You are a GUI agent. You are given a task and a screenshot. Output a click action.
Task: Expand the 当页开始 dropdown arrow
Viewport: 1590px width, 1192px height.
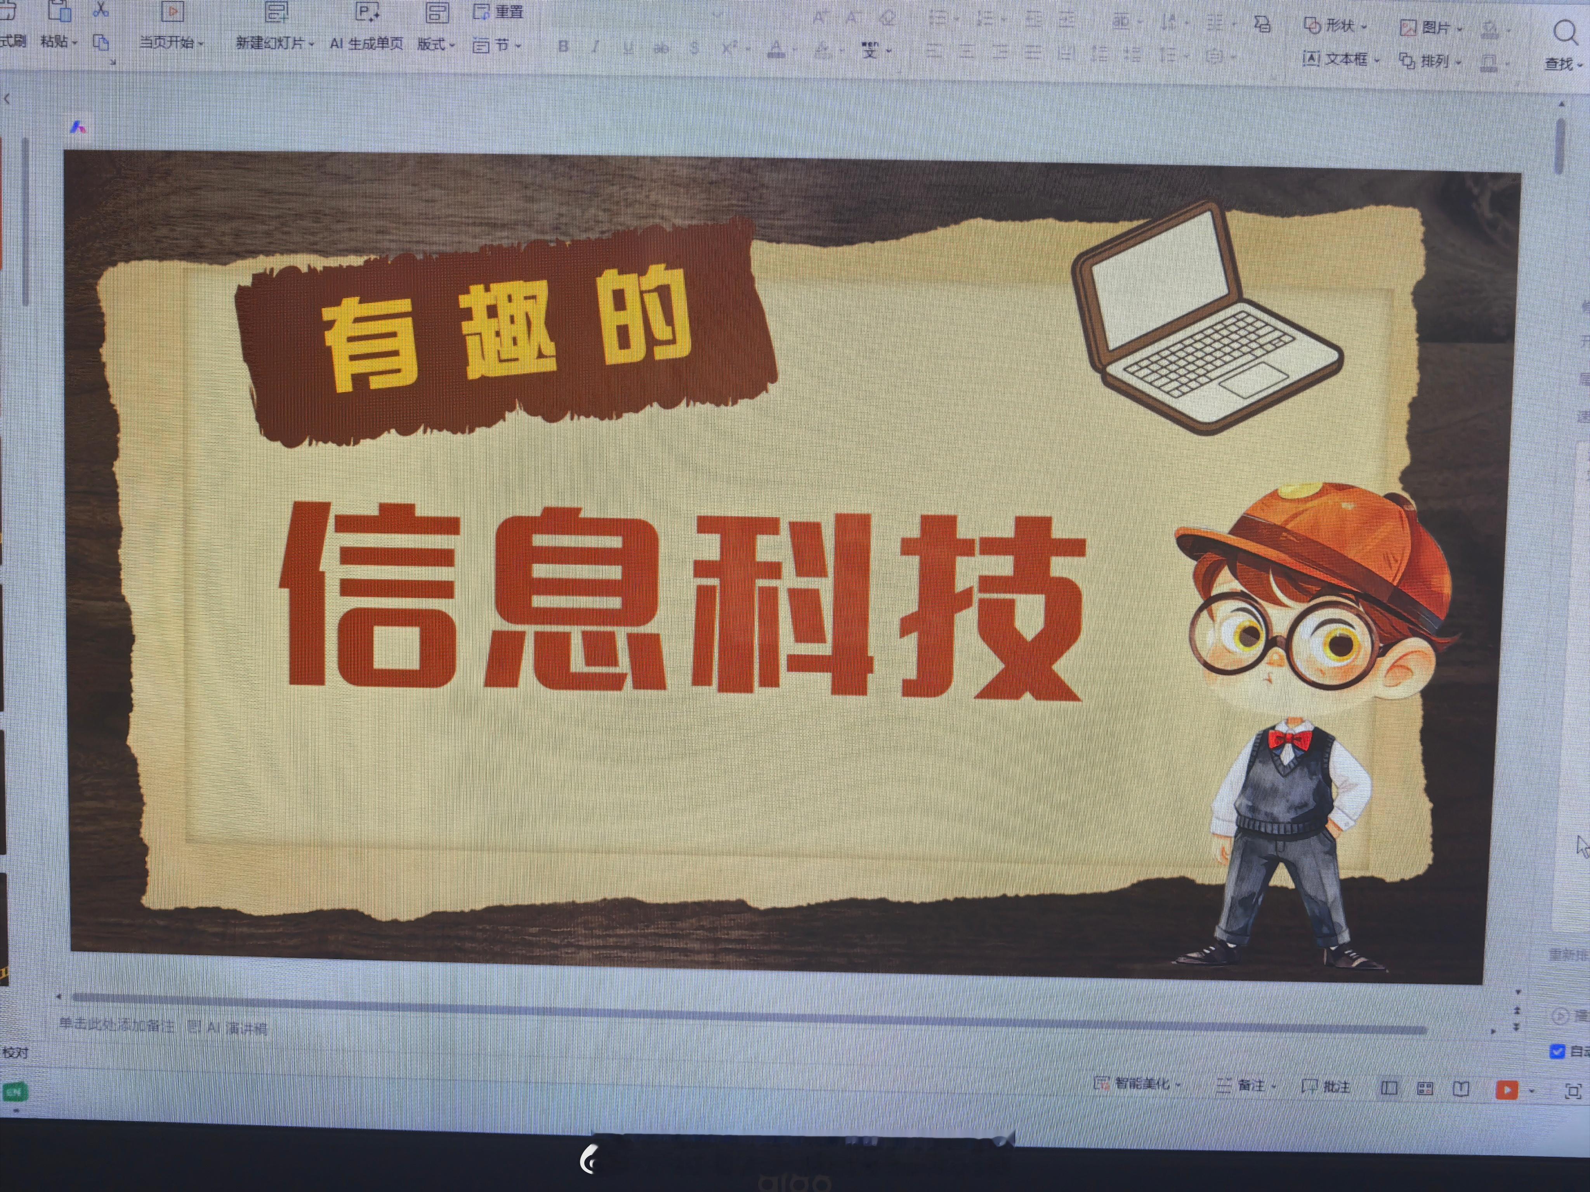(201, 44)
